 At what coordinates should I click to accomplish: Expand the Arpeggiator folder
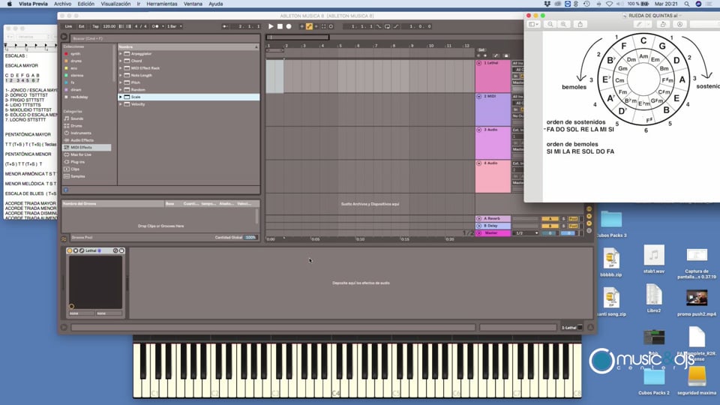(121, 54)
